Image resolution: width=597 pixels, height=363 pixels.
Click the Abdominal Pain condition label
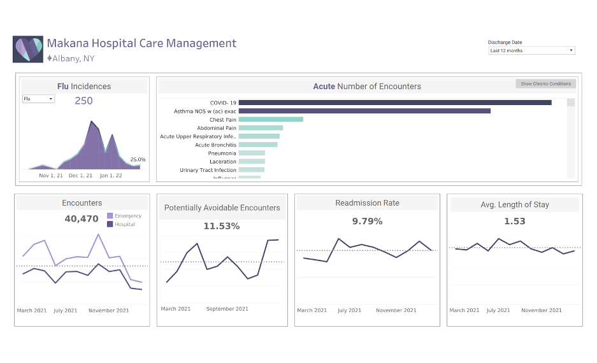217,128
